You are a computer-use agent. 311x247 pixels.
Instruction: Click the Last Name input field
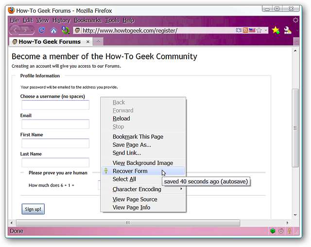(x=55, y=162)
